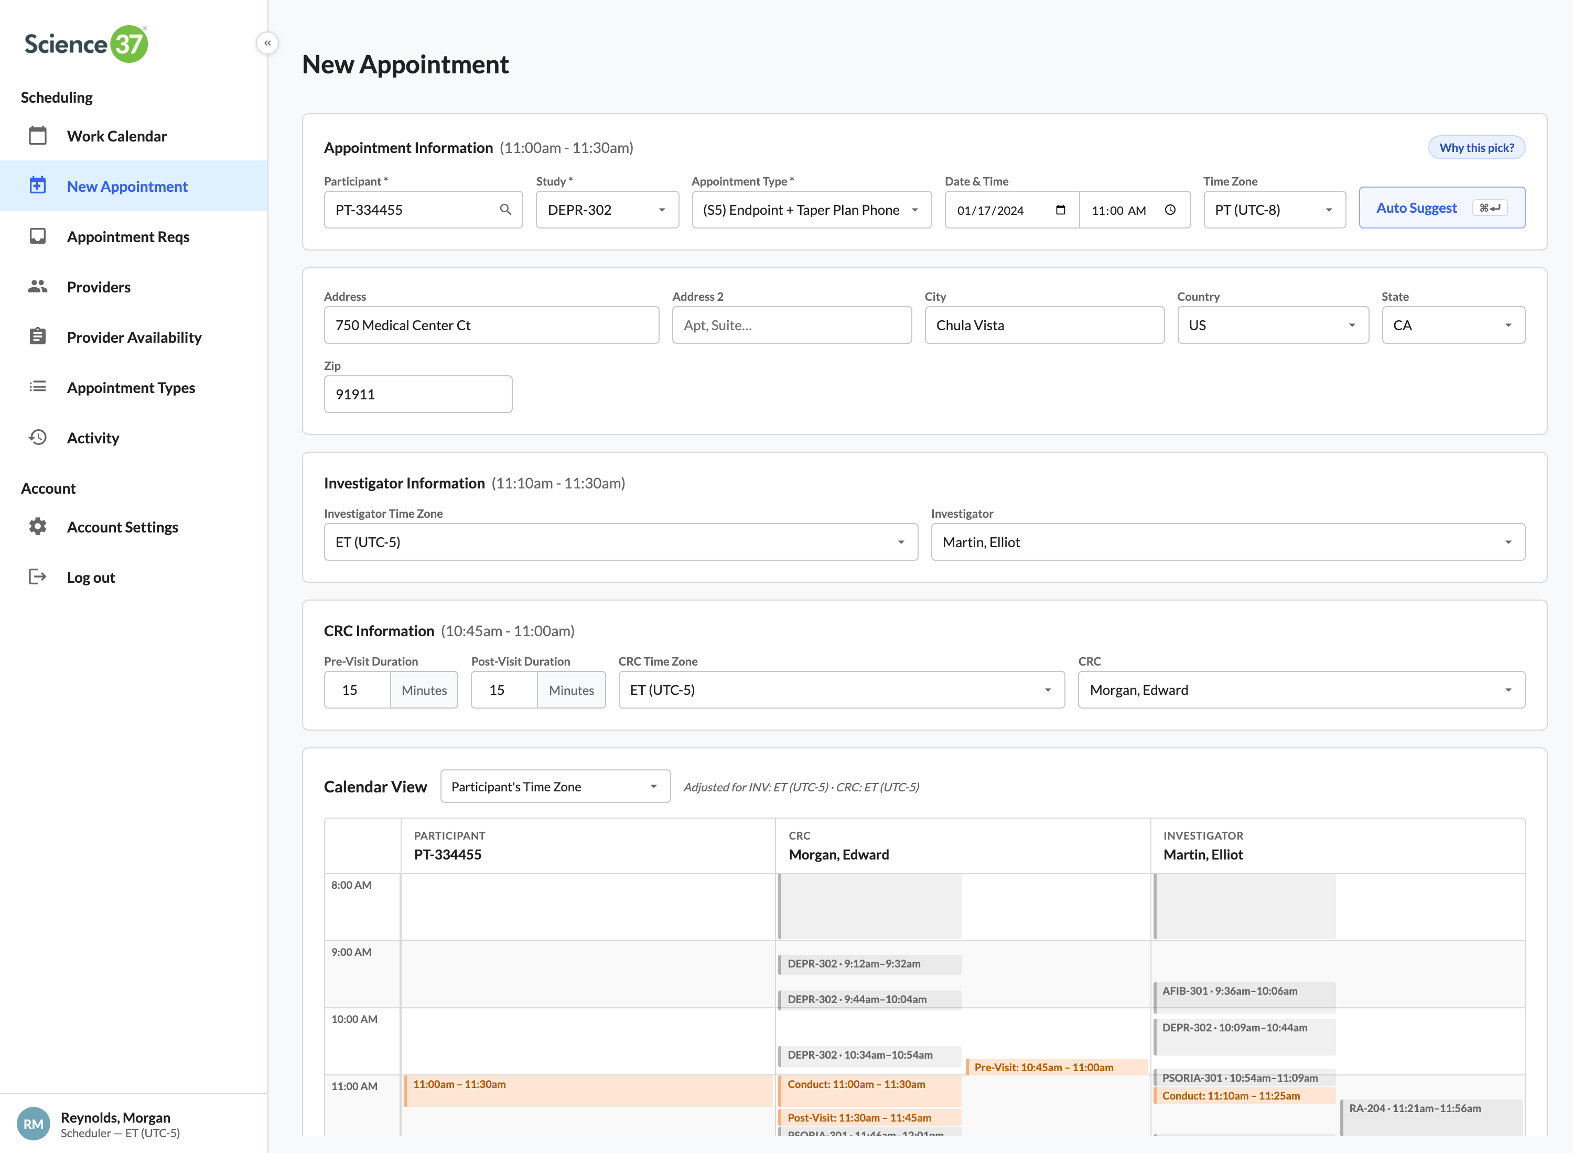Click the New Appointment calendar-plus icon

(38, 186)
